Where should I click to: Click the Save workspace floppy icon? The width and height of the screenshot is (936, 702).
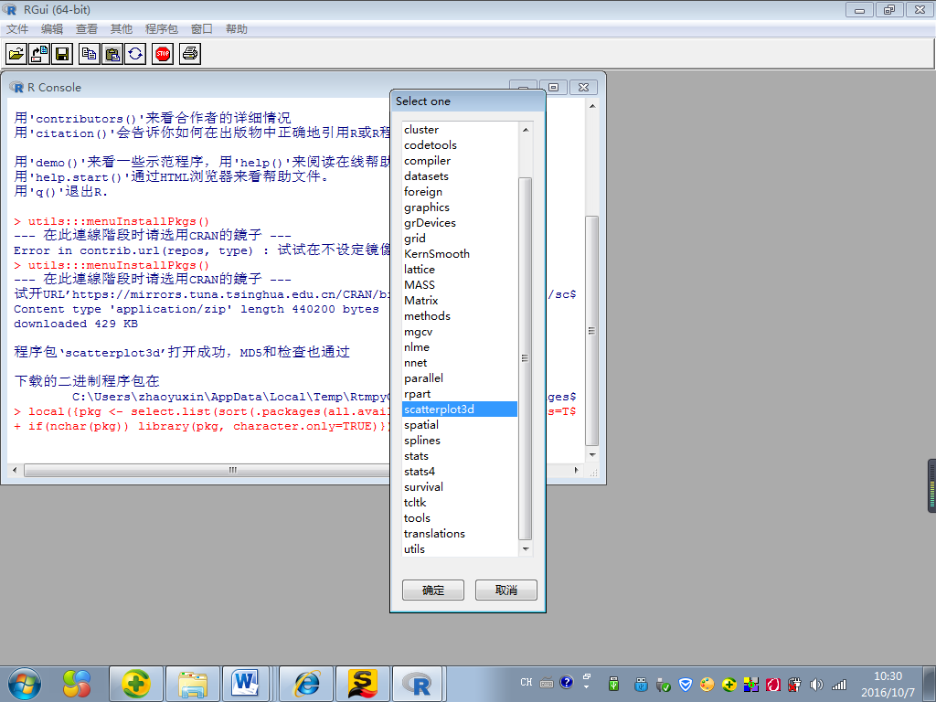pyautogui.click(x=62, y=54)
